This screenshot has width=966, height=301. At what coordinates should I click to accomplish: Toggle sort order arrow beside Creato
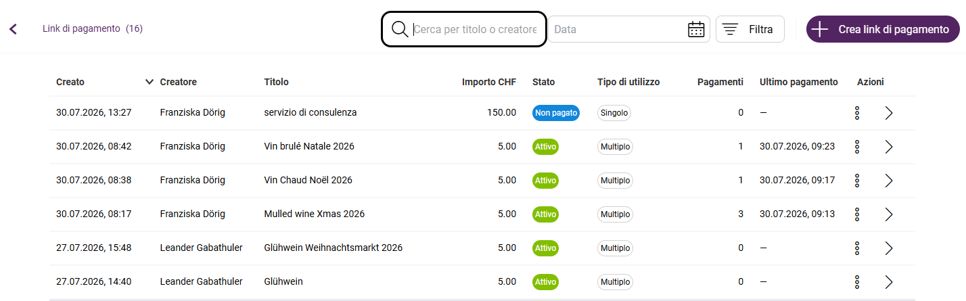(x=149, y=82)
